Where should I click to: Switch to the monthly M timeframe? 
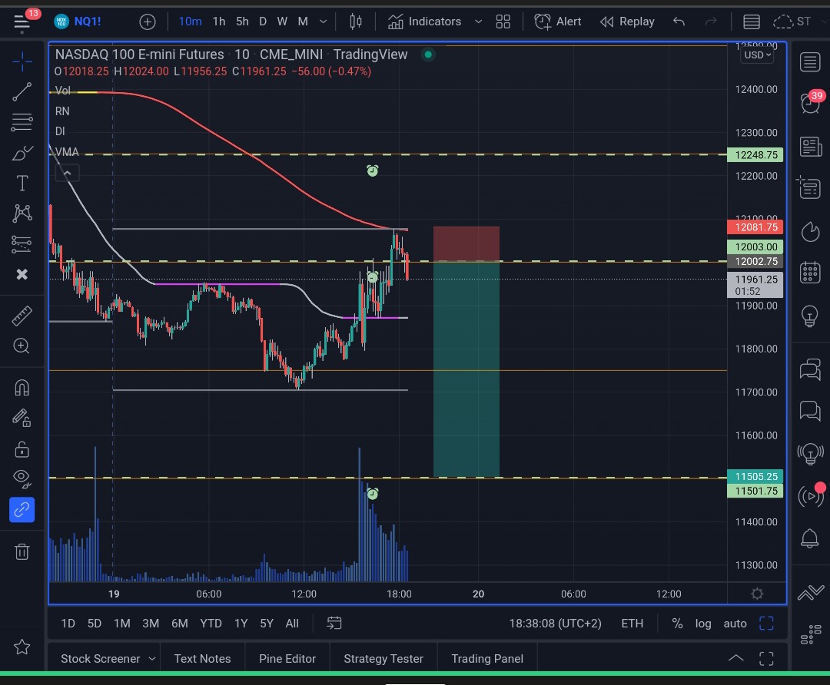tap(303, 22)
